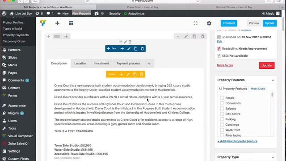Select the River facing checkbox

pos(222,135)
